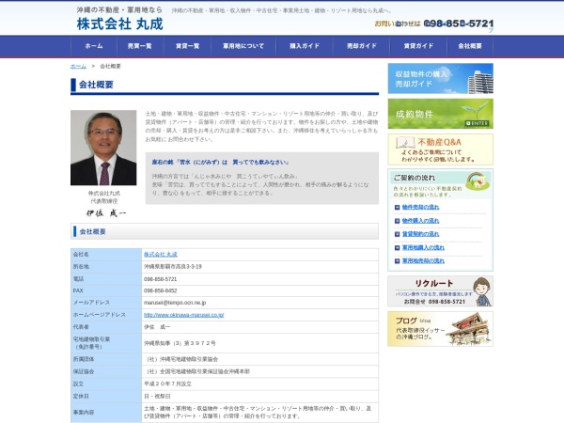Viewport: 564px width, 423px height.
Task: Open the 収益物件の購入 売却ガイド banner
Action: point(440,78)
